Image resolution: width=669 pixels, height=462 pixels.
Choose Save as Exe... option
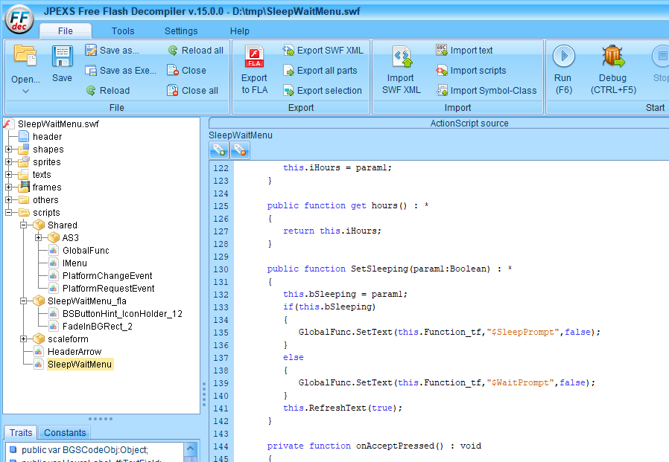(x=121, y=71)
